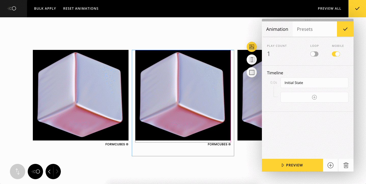Click the circular logo icon in the bottom toolbar
Image resolution: width=366 pixels, height=184 pixels.
coord(35,172)
